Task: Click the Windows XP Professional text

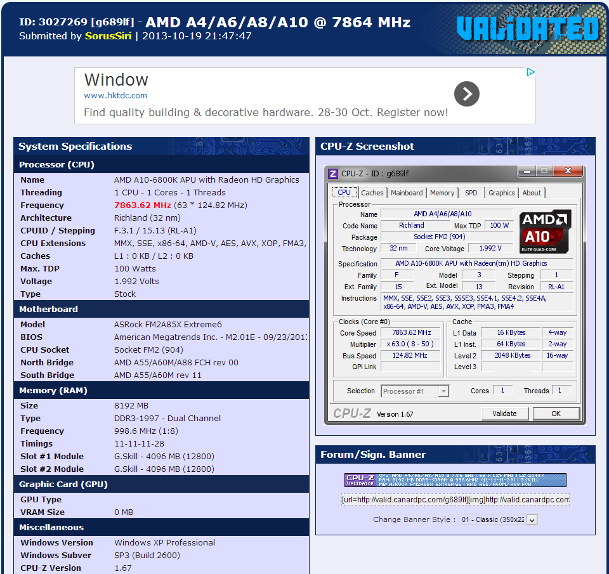Action: click(165, 542)
